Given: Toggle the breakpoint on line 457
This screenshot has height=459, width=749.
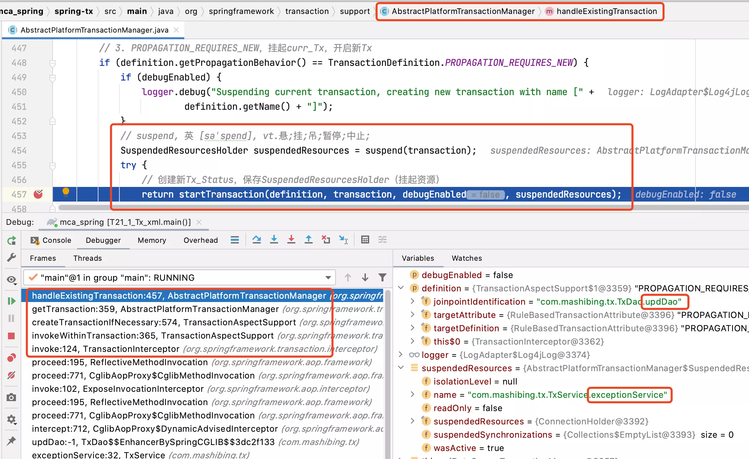Looking at the screenshot, I should coord(38,194).
